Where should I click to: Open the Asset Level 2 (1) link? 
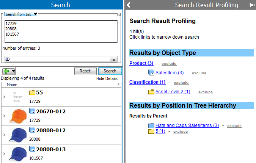point(173,92)
